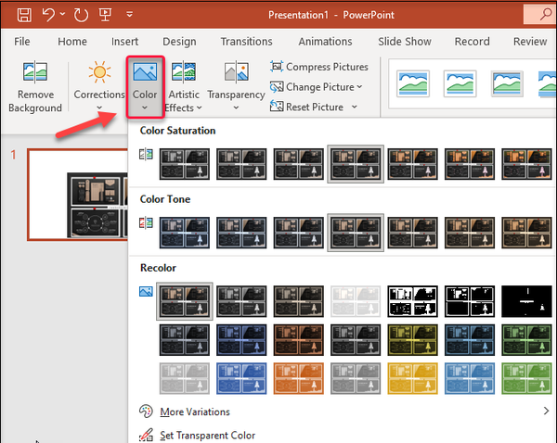The image size is (557, 443).
Task: Expand More Variations chevron arrow
Action: coord(546,411)
